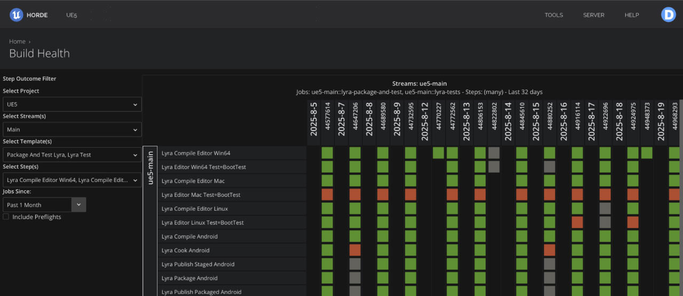Enable the Include Preflights checkbox
Image resolution: width=683 pixels, height=296 pixels.
pyautogui.click(x=6, y=217)
